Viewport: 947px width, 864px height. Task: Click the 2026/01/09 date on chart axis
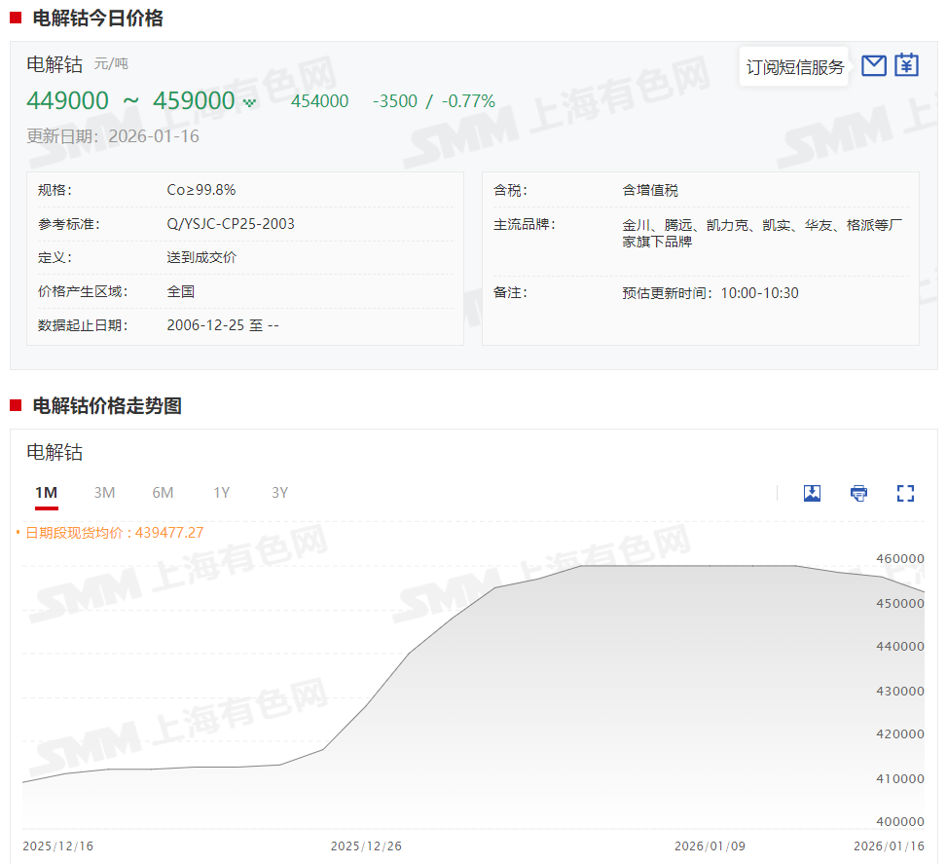click(x=710, y=845)
